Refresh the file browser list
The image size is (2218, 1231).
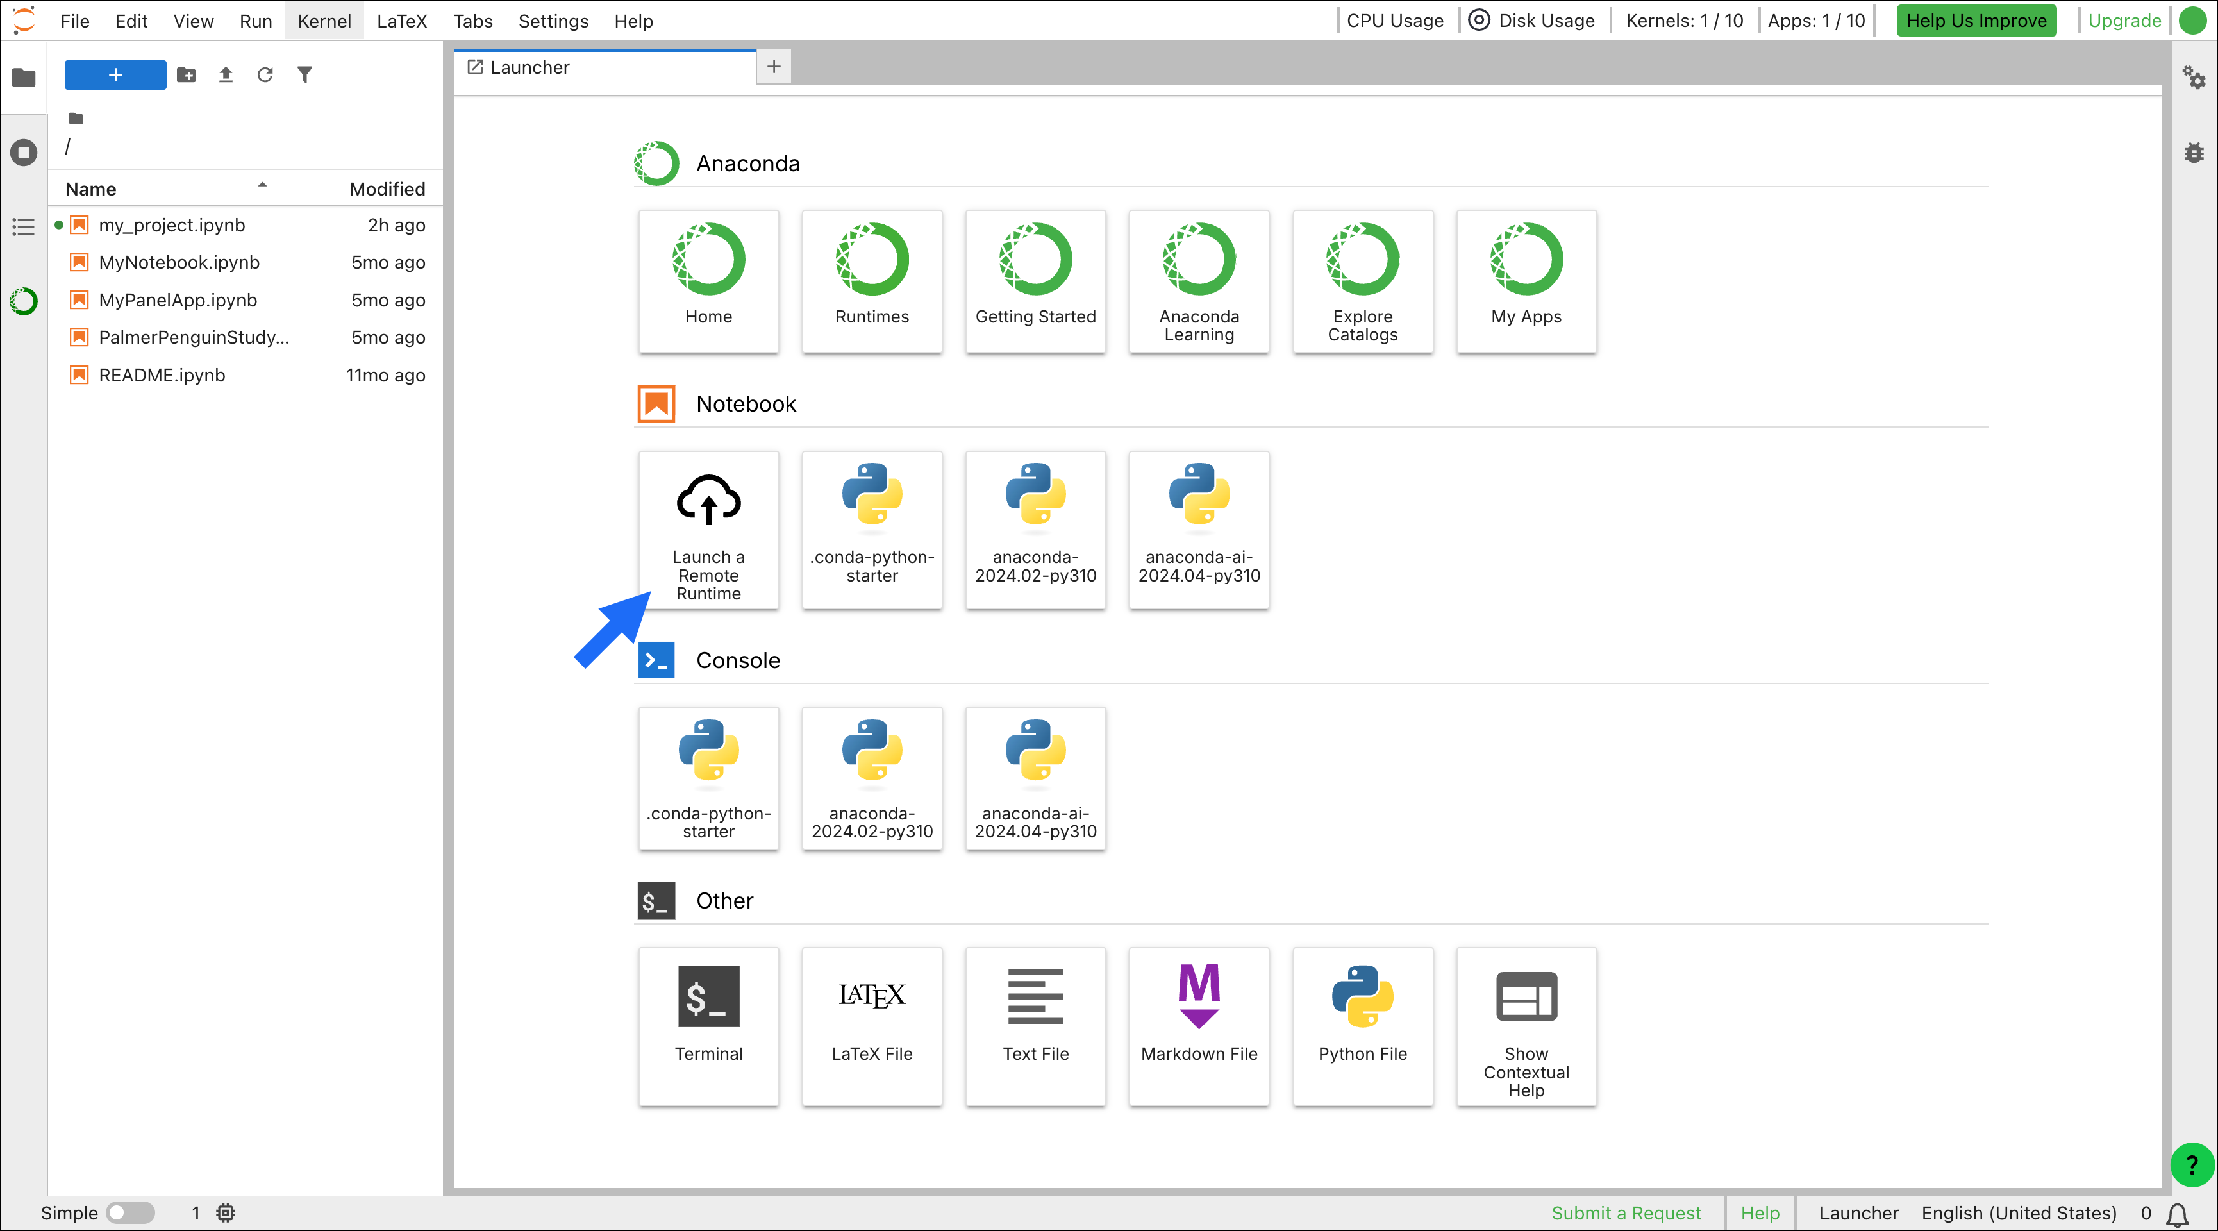(x=265, y=75)
